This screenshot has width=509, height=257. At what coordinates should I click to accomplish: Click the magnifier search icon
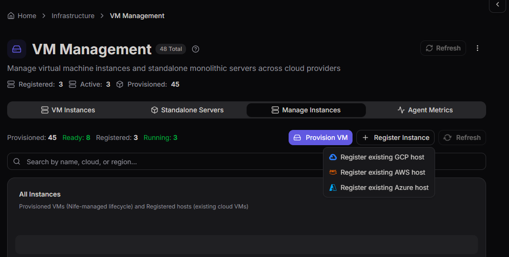pyautogui.click(x=17, y=161)
